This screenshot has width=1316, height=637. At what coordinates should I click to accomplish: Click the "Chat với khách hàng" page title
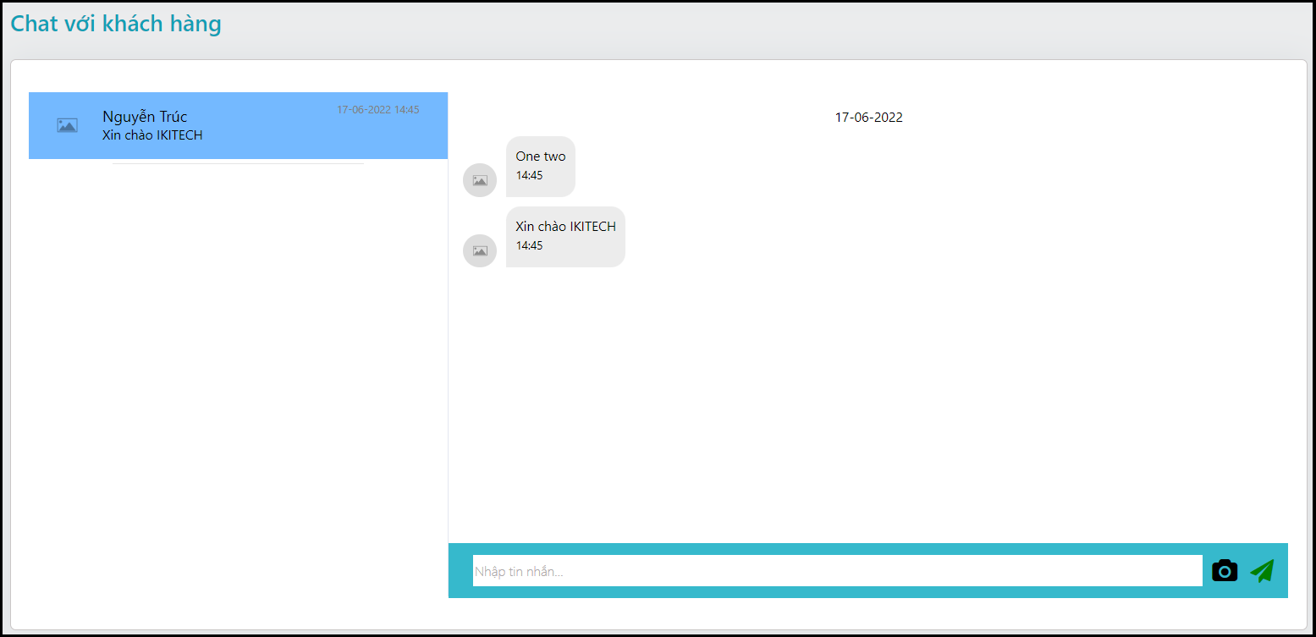click(x=116, y=24)
